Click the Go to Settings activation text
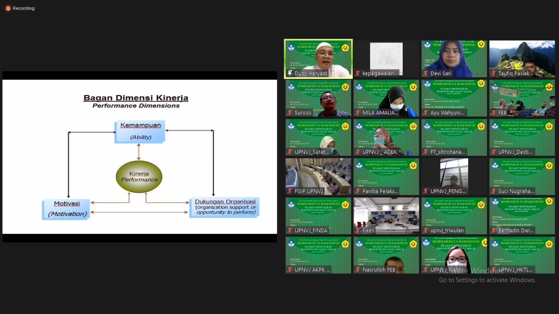 487,280
